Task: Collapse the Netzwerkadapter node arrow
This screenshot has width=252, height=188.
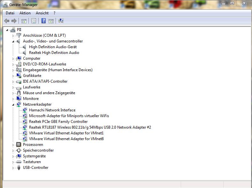Action: point(13,105)
